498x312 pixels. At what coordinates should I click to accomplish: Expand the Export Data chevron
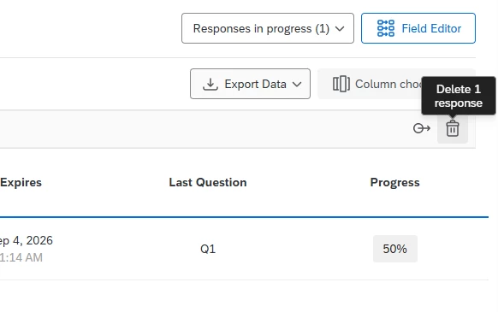(x=297, y=84)
